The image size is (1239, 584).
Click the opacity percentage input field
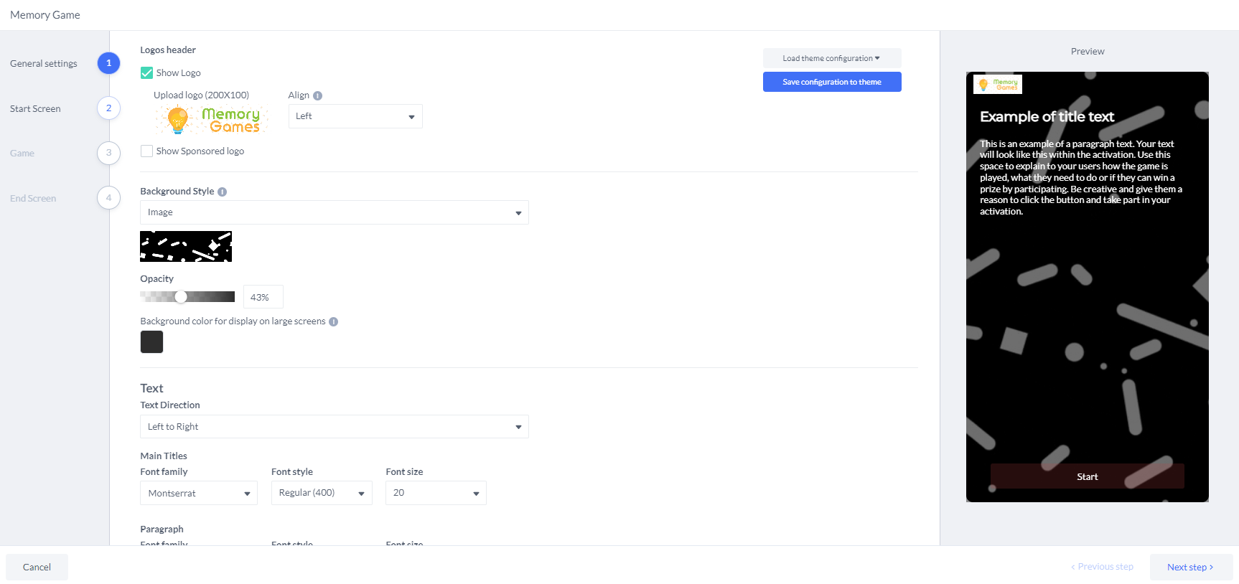point(263,297)
